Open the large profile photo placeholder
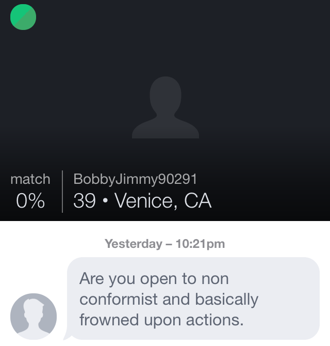Screen dimensions: 330x346 coord(165,107)
